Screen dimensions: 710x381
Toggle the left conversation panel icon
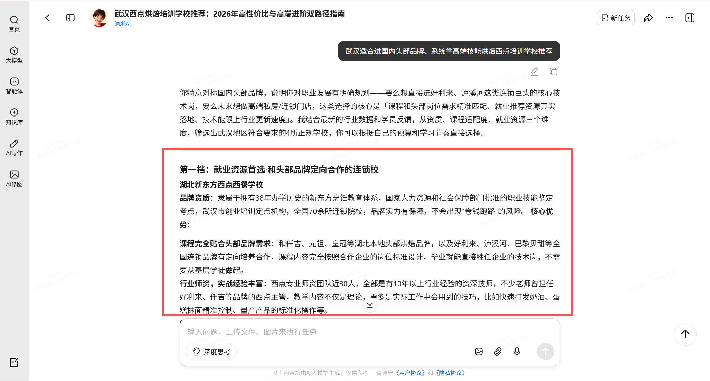coord(70,18)
